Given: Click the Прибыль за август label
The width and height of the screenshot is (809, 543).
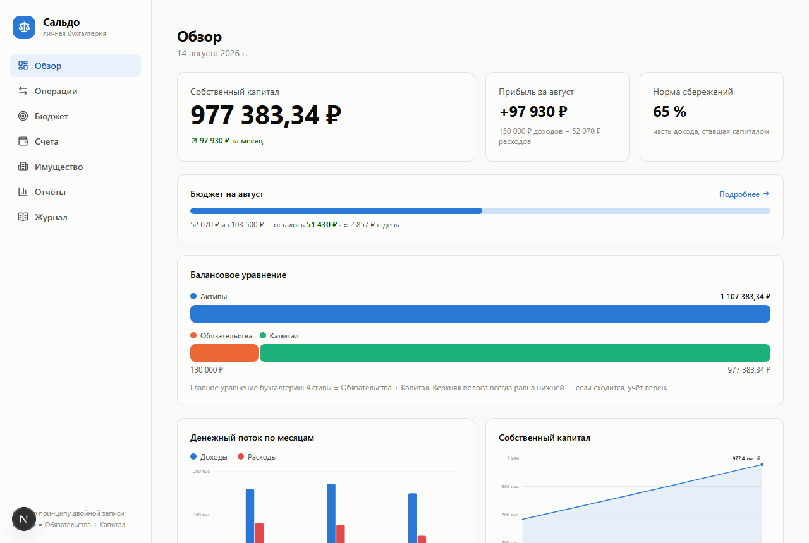Looking at the screenshot, I should pyautogui.click(x=536, y=92).
